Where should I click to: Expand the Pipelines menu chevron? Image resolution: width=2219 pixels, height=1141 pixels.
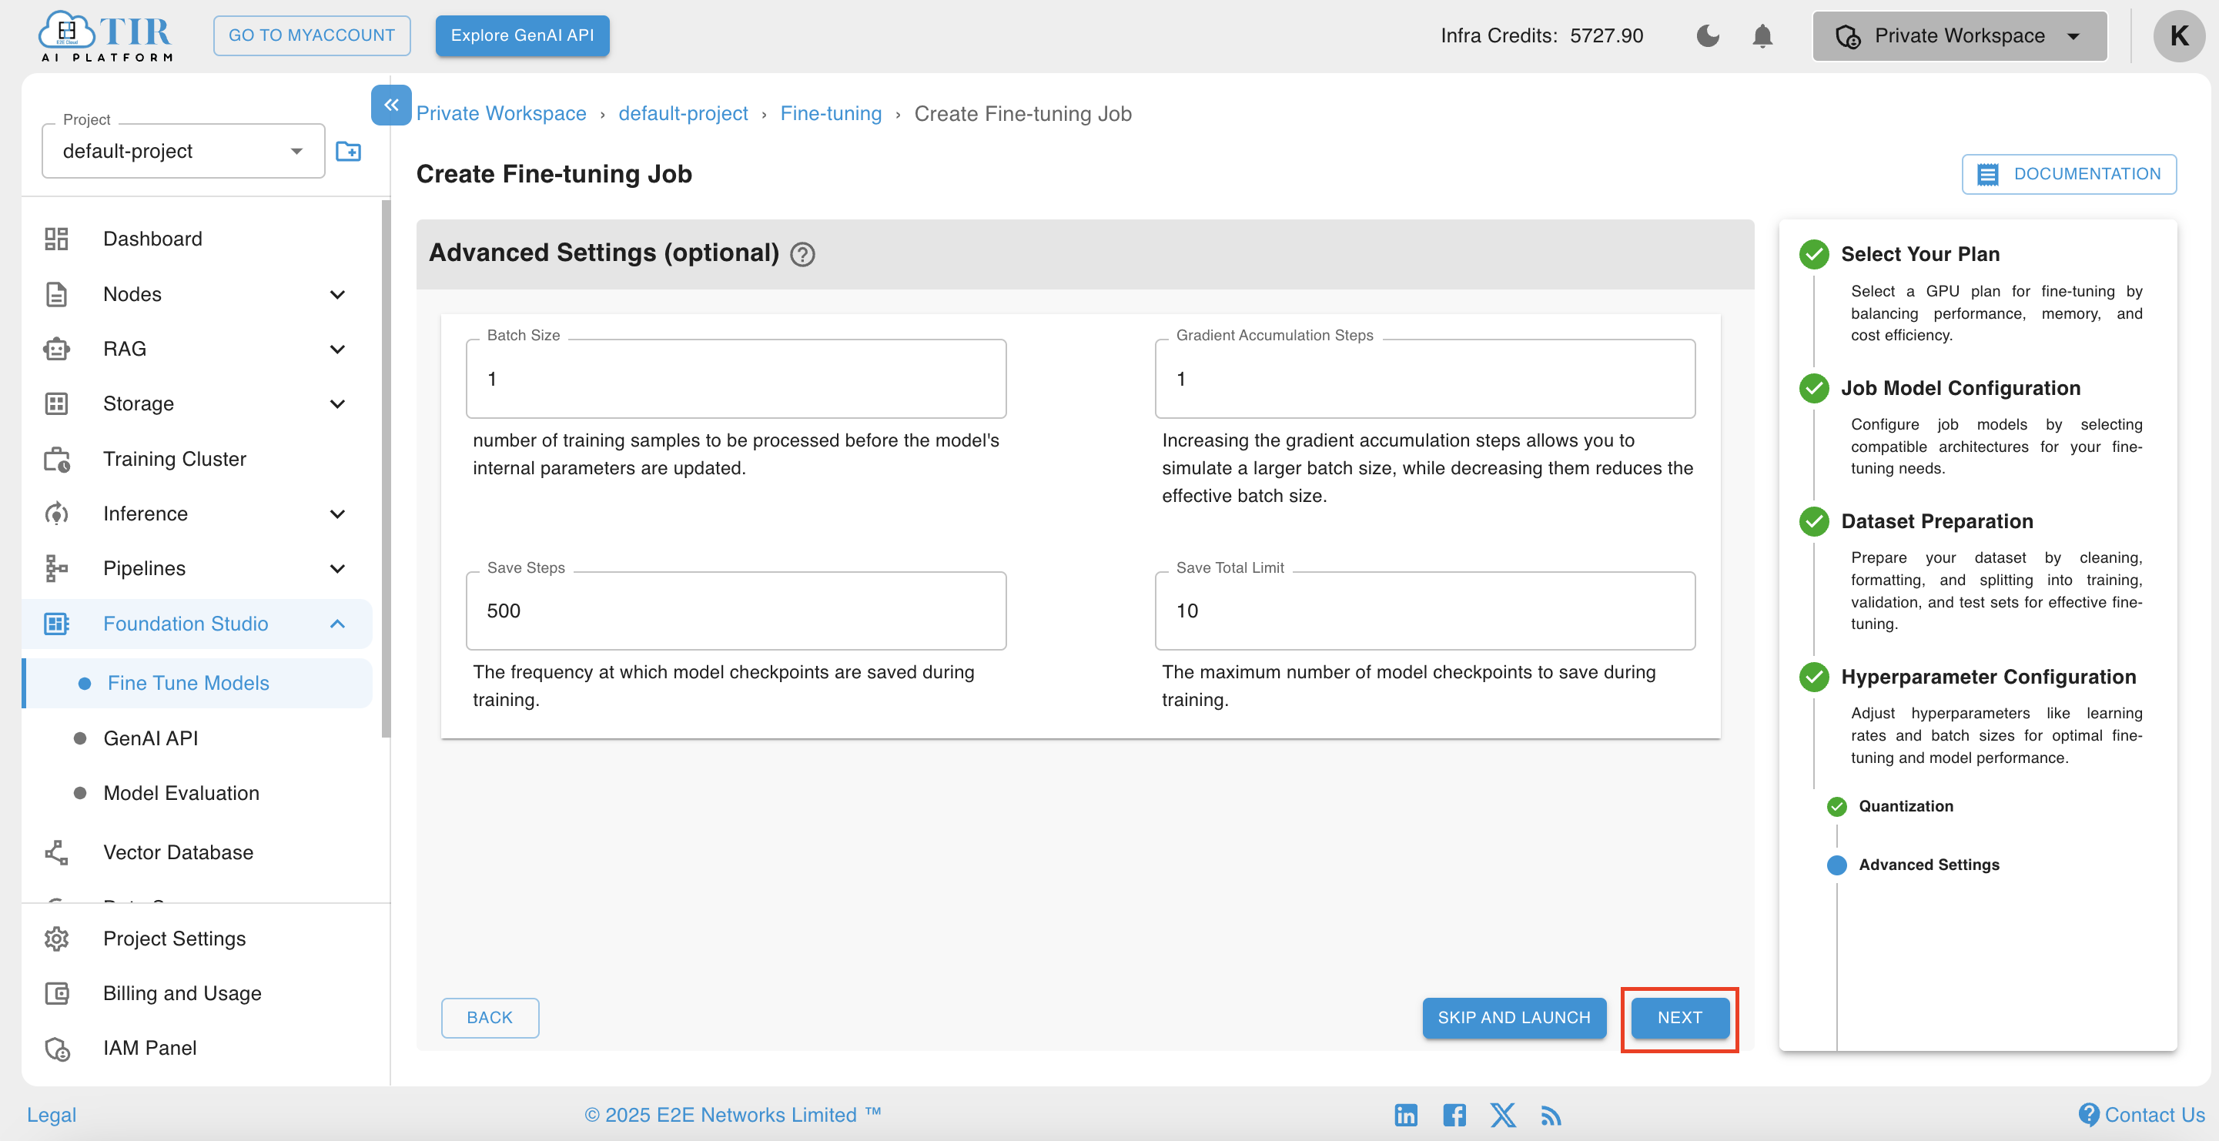coord(338,568)
